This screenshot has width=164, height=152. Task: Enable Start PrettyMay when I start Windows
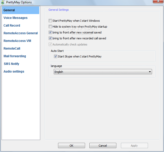coord(50,20)
